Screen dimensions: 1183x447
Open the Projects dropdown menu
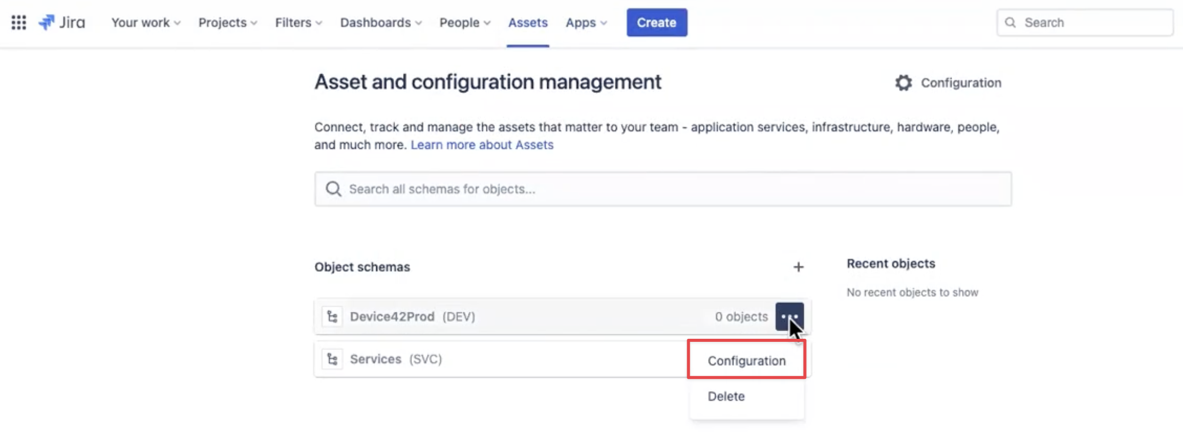pos(227,22)
